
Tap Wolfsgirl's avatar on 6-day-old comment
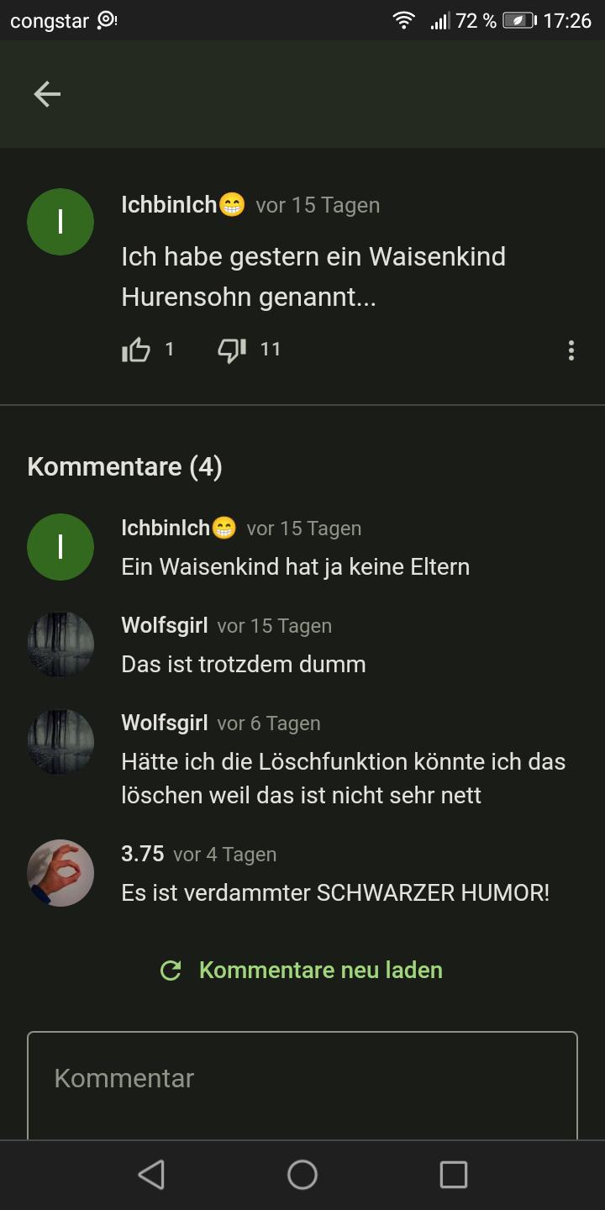[60, 742]
